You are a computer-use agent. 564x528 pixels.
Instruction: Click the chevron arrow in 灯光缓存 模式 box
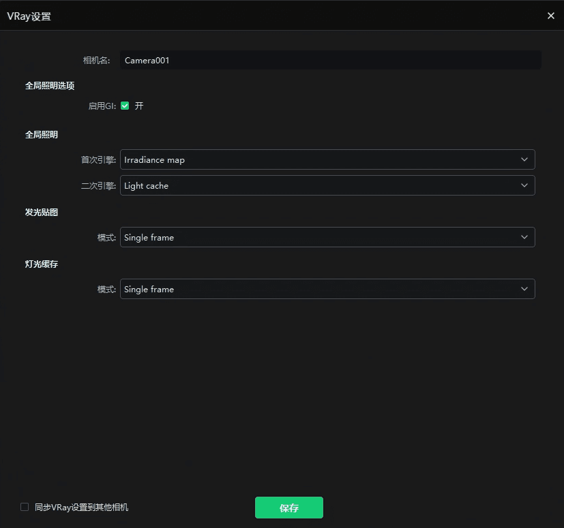click(x=524, y=289)
